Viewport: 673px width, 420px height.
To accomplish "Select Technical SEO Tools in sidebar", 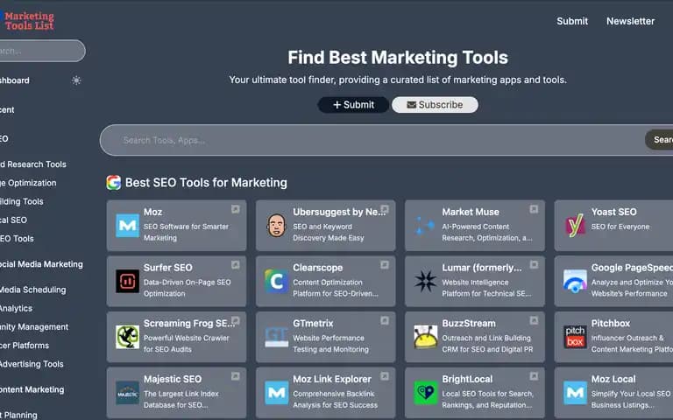I will 17,239.
